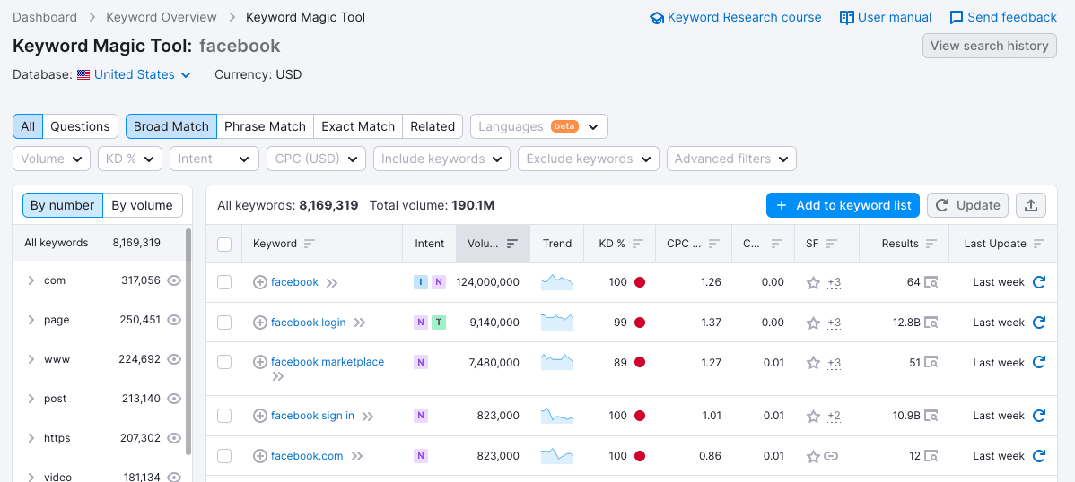
Task: Click double-arrow next to facebook.com
Action: click(356, 457)
